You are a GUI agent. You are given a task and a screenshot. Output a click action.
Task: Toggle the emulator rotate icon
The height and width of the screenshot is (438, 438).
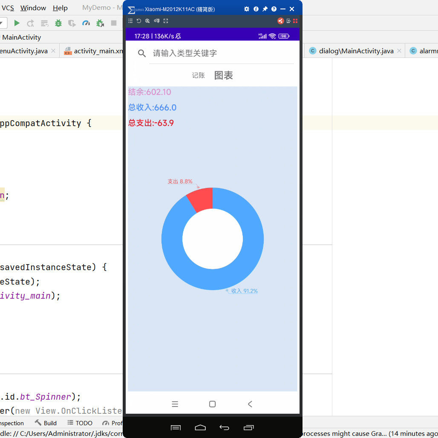click(139, 20)
